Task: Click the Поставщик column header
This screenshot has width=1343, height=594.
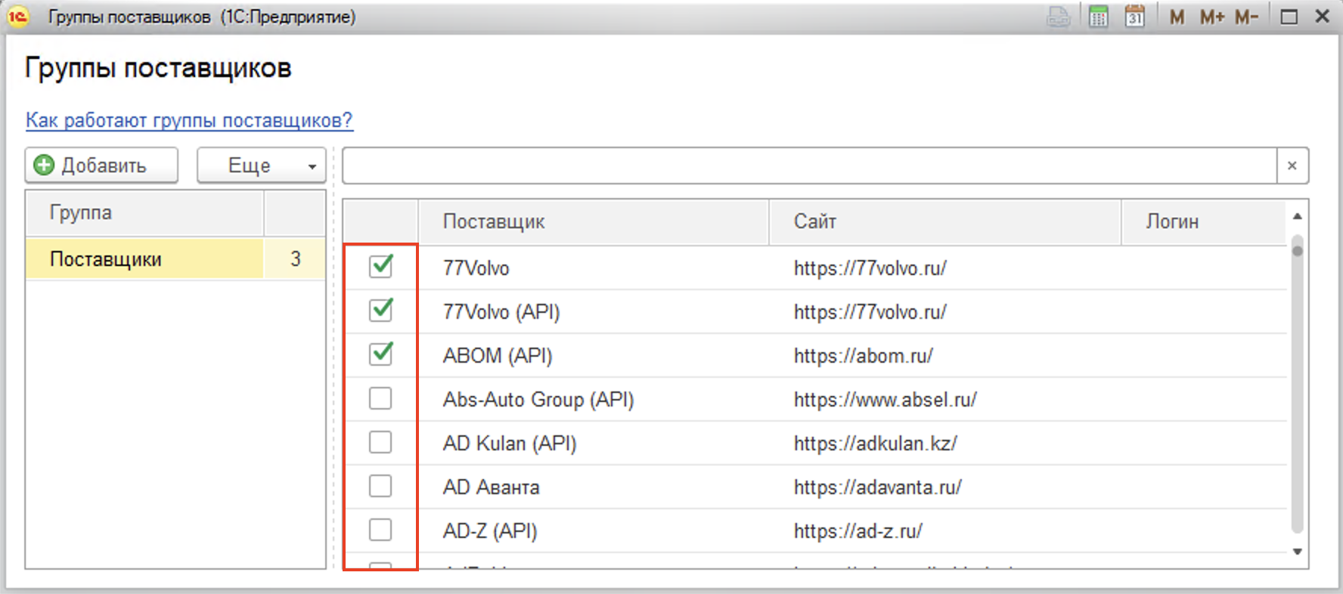Action: click(x=594, y=222)
